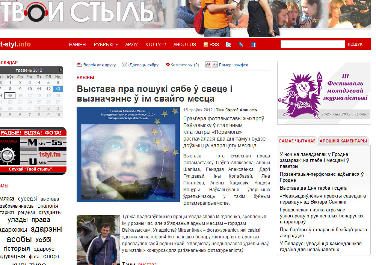Select date 15 in the calendar
Viewport: 376px width, 265px height.
(11, 96)
